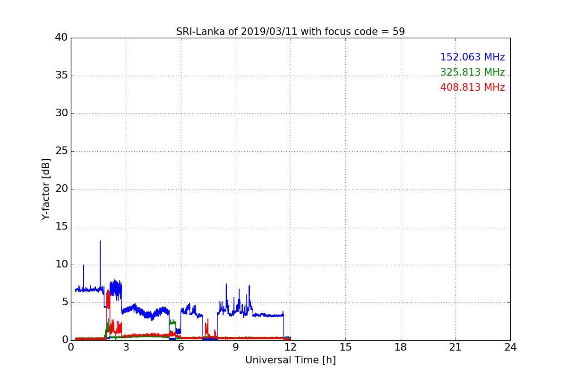Click the x-axis tick label 18
Viewport: 567px width, 378px height.
(x=401, y=347)
